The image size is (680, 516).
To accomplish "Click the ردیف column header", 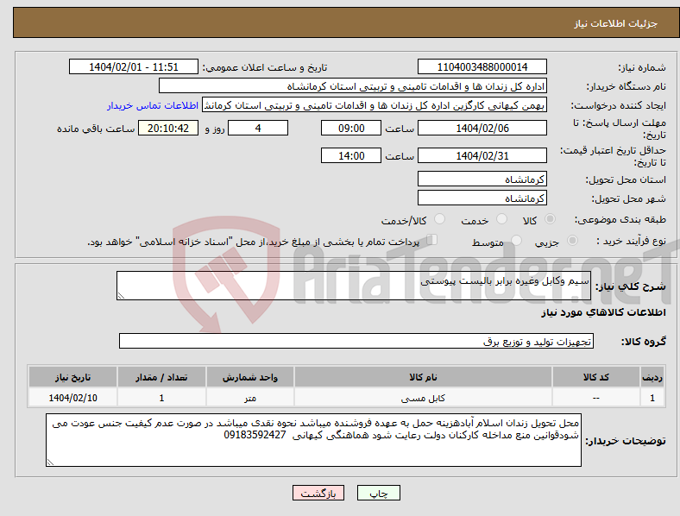I will tap(652, 377).
